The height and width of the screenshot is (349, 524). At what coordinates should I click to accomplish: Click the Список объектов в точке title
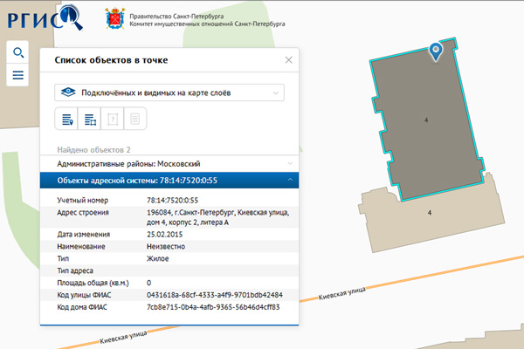coord(111,60)
